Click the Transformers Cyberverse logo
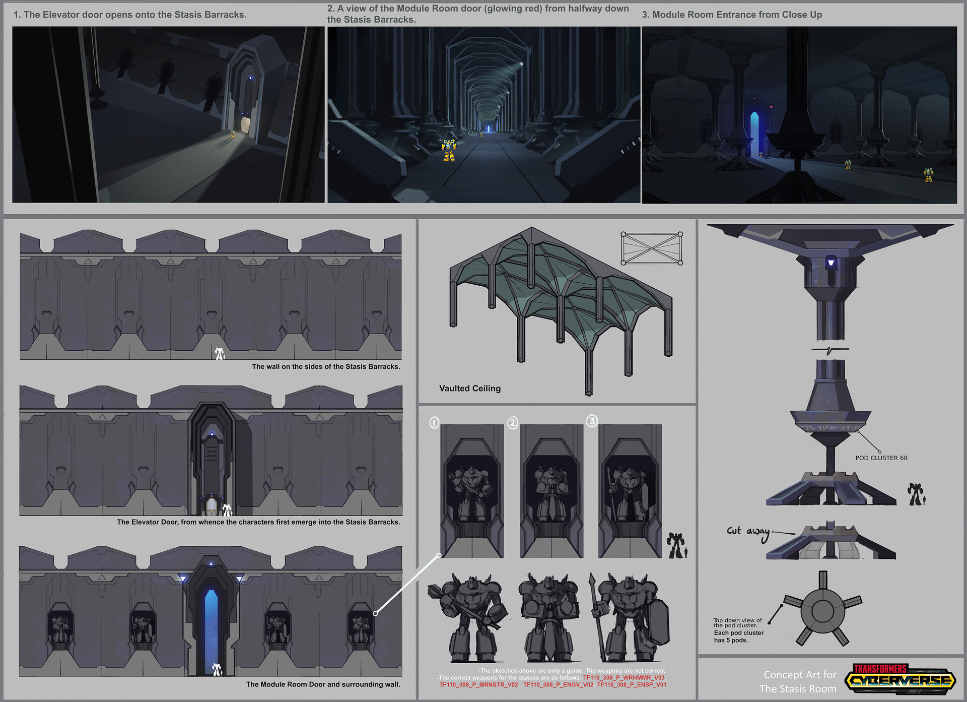967x702 pixels. coord(900,679)
